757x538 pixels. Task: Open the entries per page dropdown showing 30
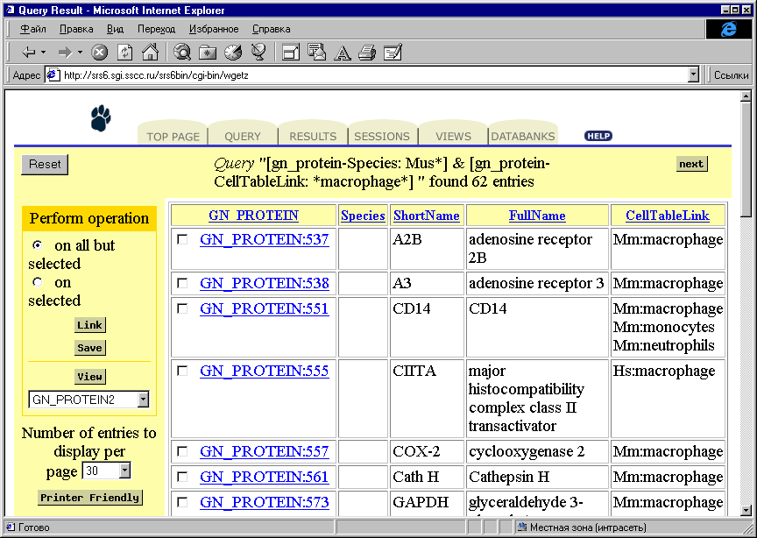click(x=124, y=471)
